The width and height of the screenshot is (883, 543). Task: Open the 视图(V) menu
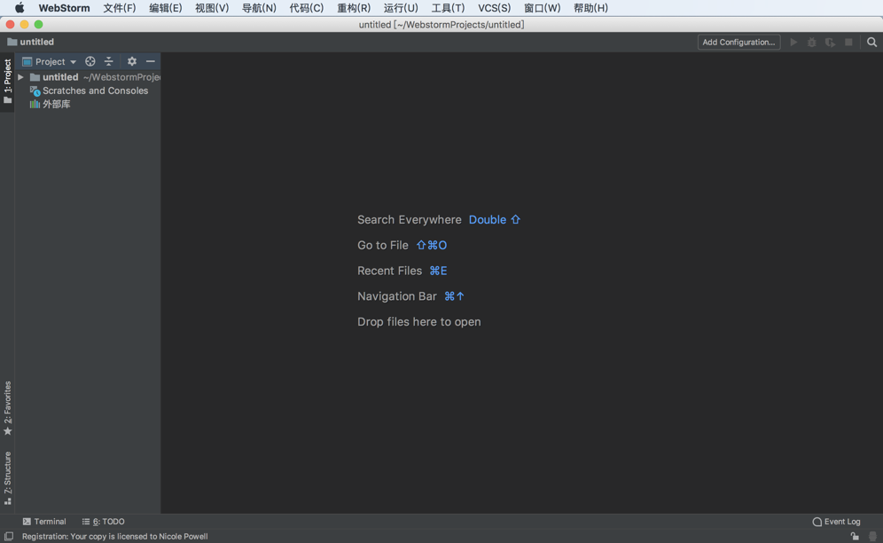[x=212, y=8]
